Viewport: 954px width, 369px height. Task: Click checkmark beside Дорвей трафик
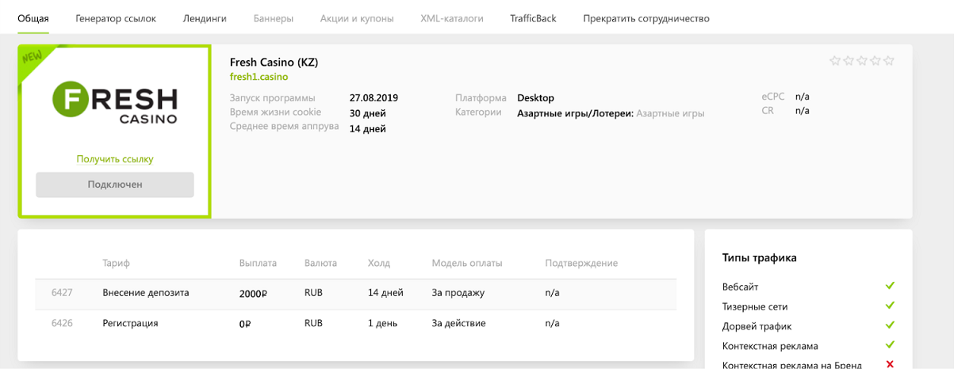coord(890,325)
